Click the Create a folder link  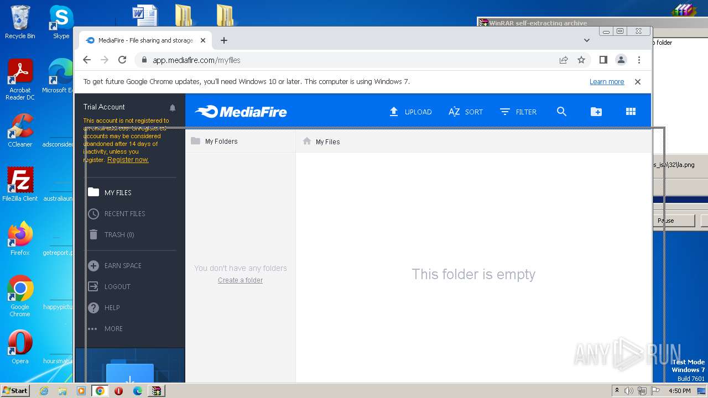coord(240,280)
